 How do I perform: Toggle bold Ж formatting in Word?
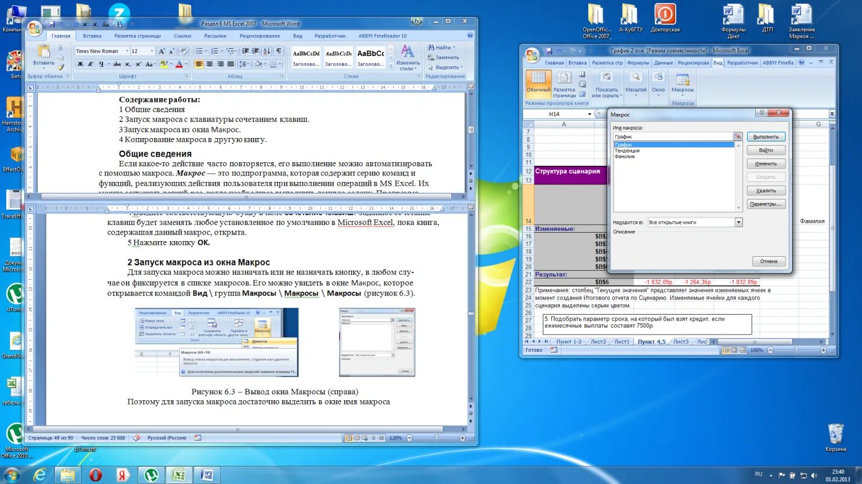pyautogui.click(x=80, y=64)
